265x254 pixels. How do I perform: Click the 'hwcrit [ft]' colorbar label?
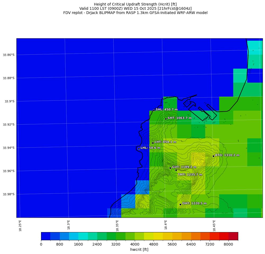pos(139,250)
